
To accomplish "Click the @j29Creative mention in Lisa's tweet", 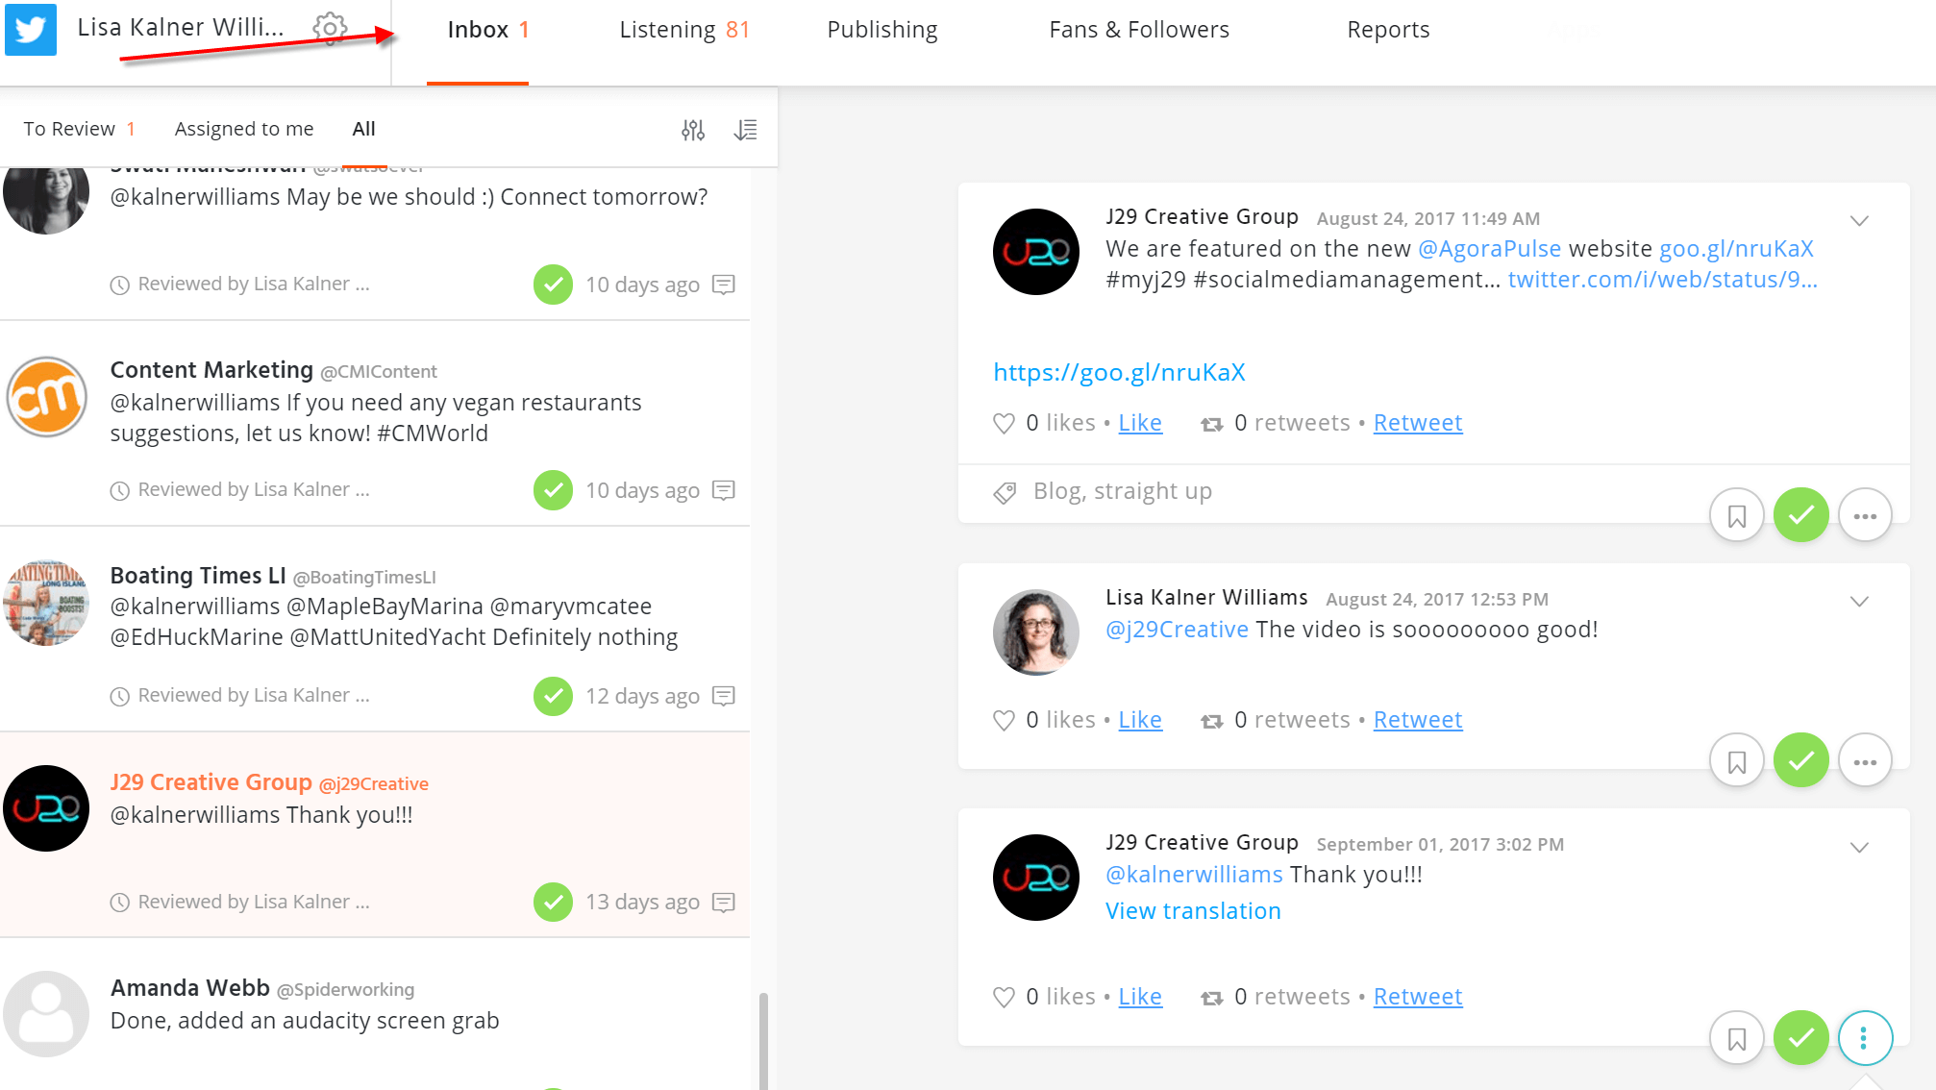I will (1177, 630).
